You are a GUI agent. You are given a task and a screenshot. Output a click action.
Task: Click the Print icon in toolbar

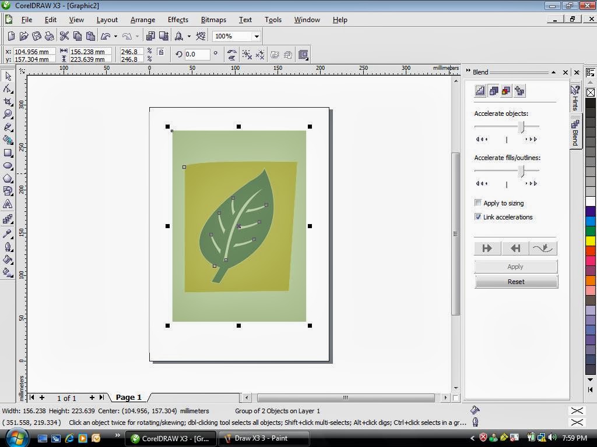click(x=50, y=36)
